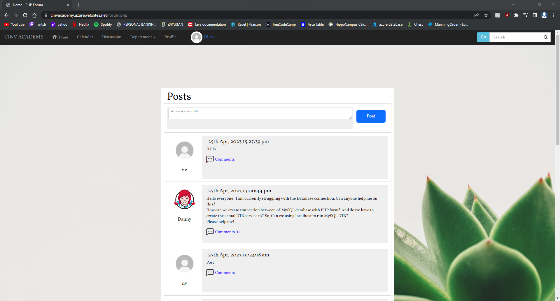
Task: Open the Extensions puzzle icon
Action: (516, 15)
